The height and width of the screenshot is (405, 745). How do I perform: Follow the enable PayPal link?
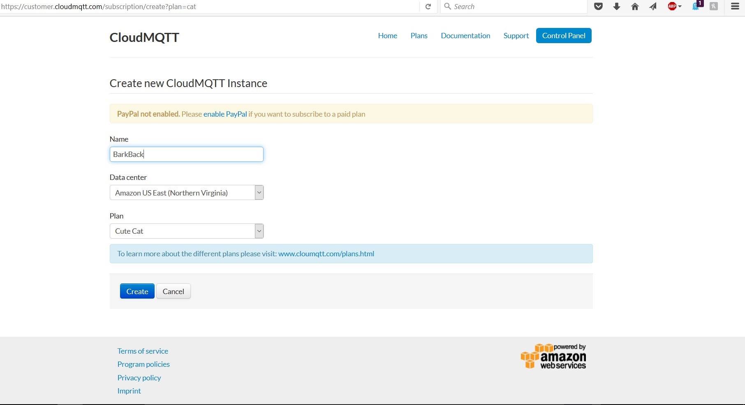pos(225,114)
